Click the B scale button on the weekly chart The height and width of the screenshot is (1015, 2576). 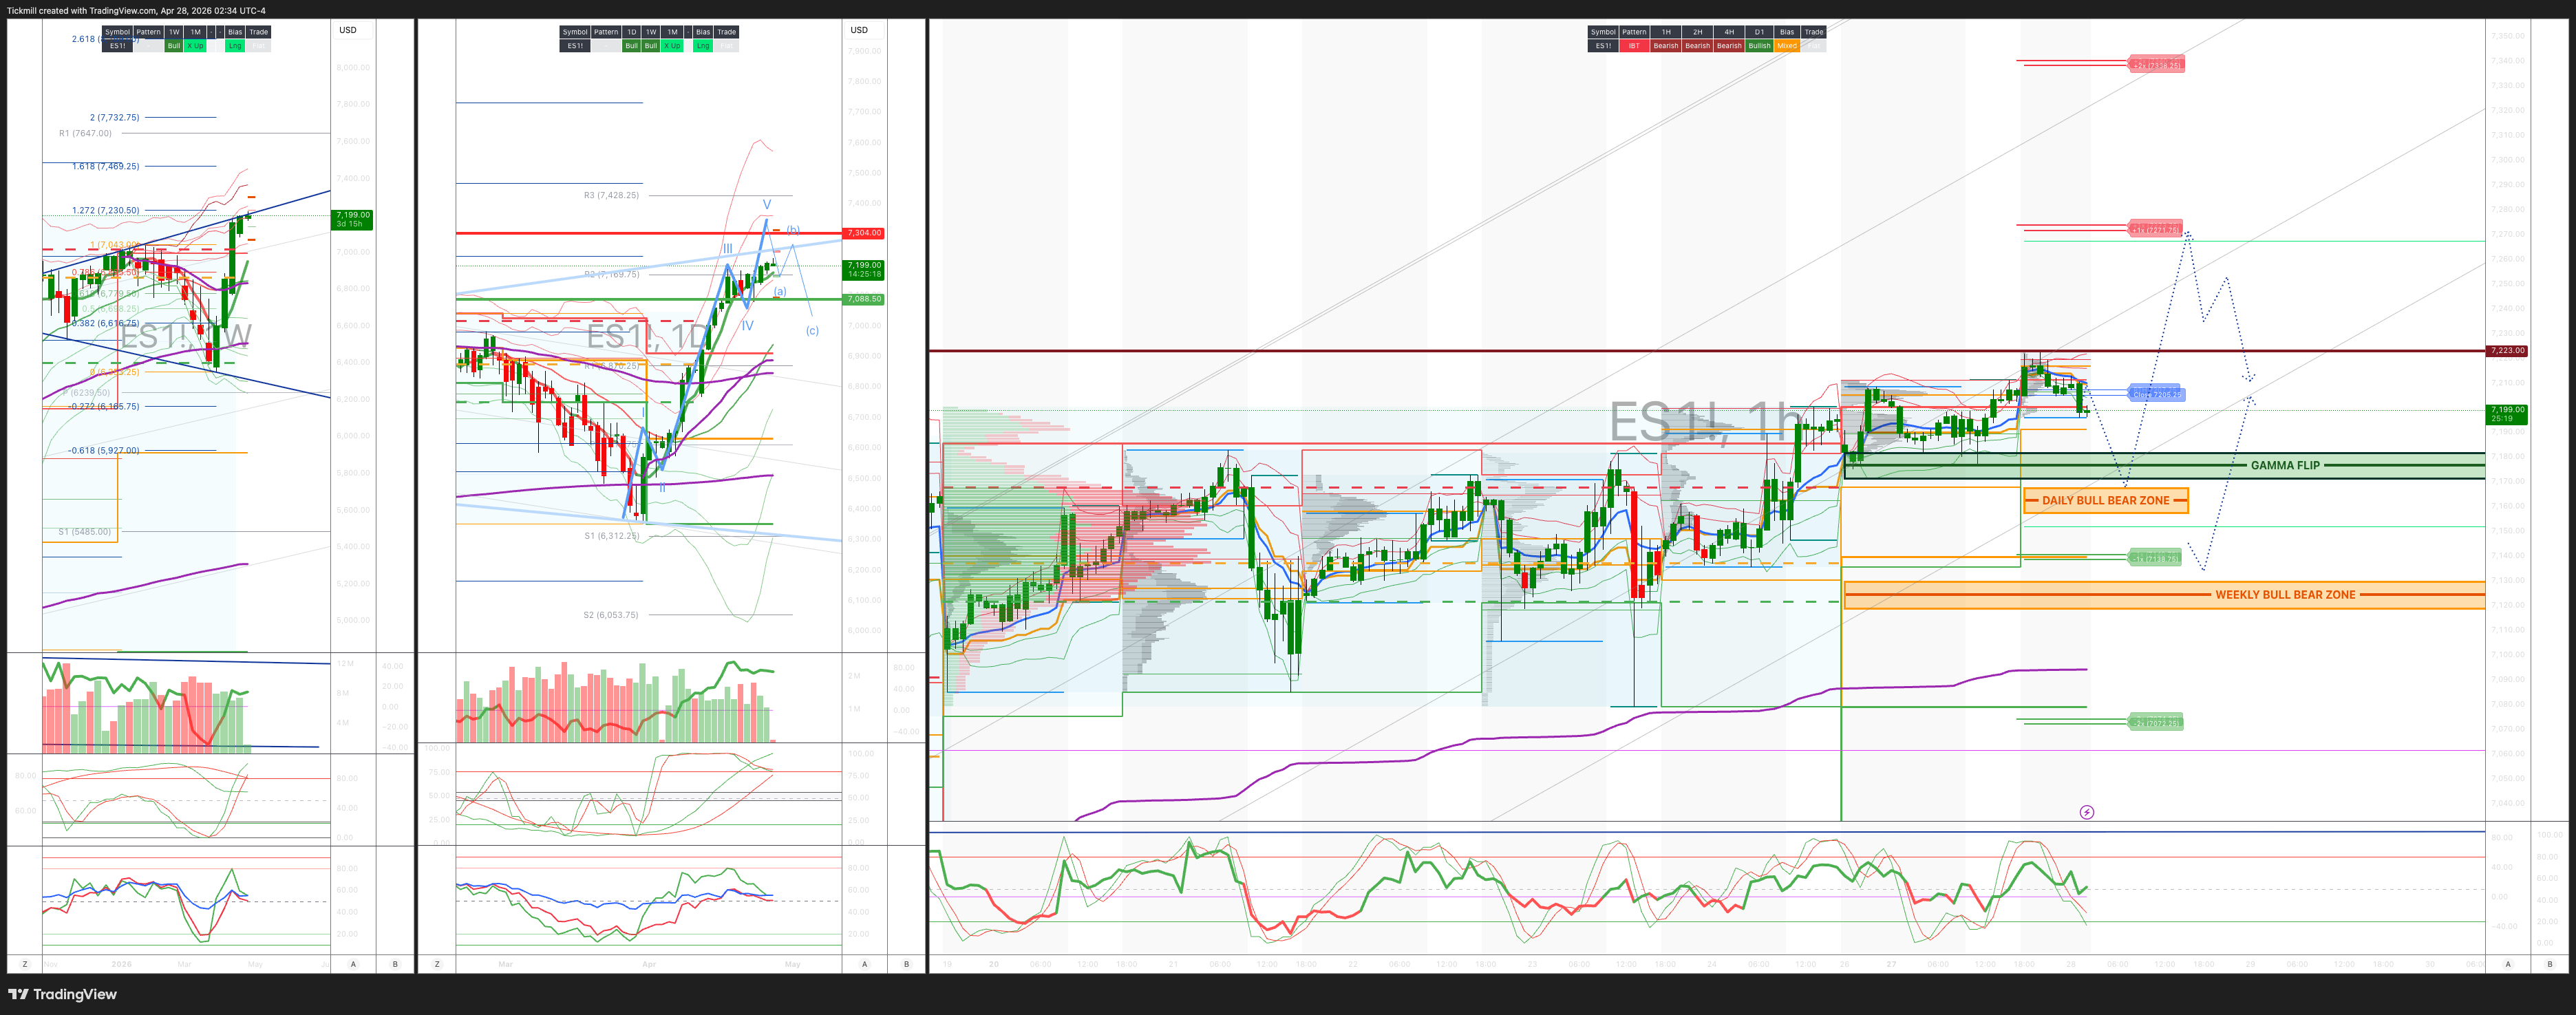pos(395,964)
